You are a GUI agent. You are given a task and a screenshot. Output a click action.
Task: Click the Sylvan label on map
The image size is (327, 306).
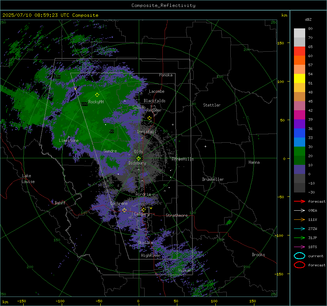click(139, 107)
